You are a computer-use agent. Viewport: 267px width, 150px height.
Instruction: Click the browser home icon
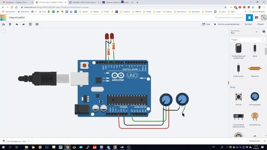click(16, 7)
